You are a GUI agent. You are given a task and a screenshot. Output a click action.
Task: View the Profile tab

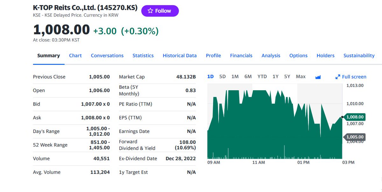click(x=213, y=56)
